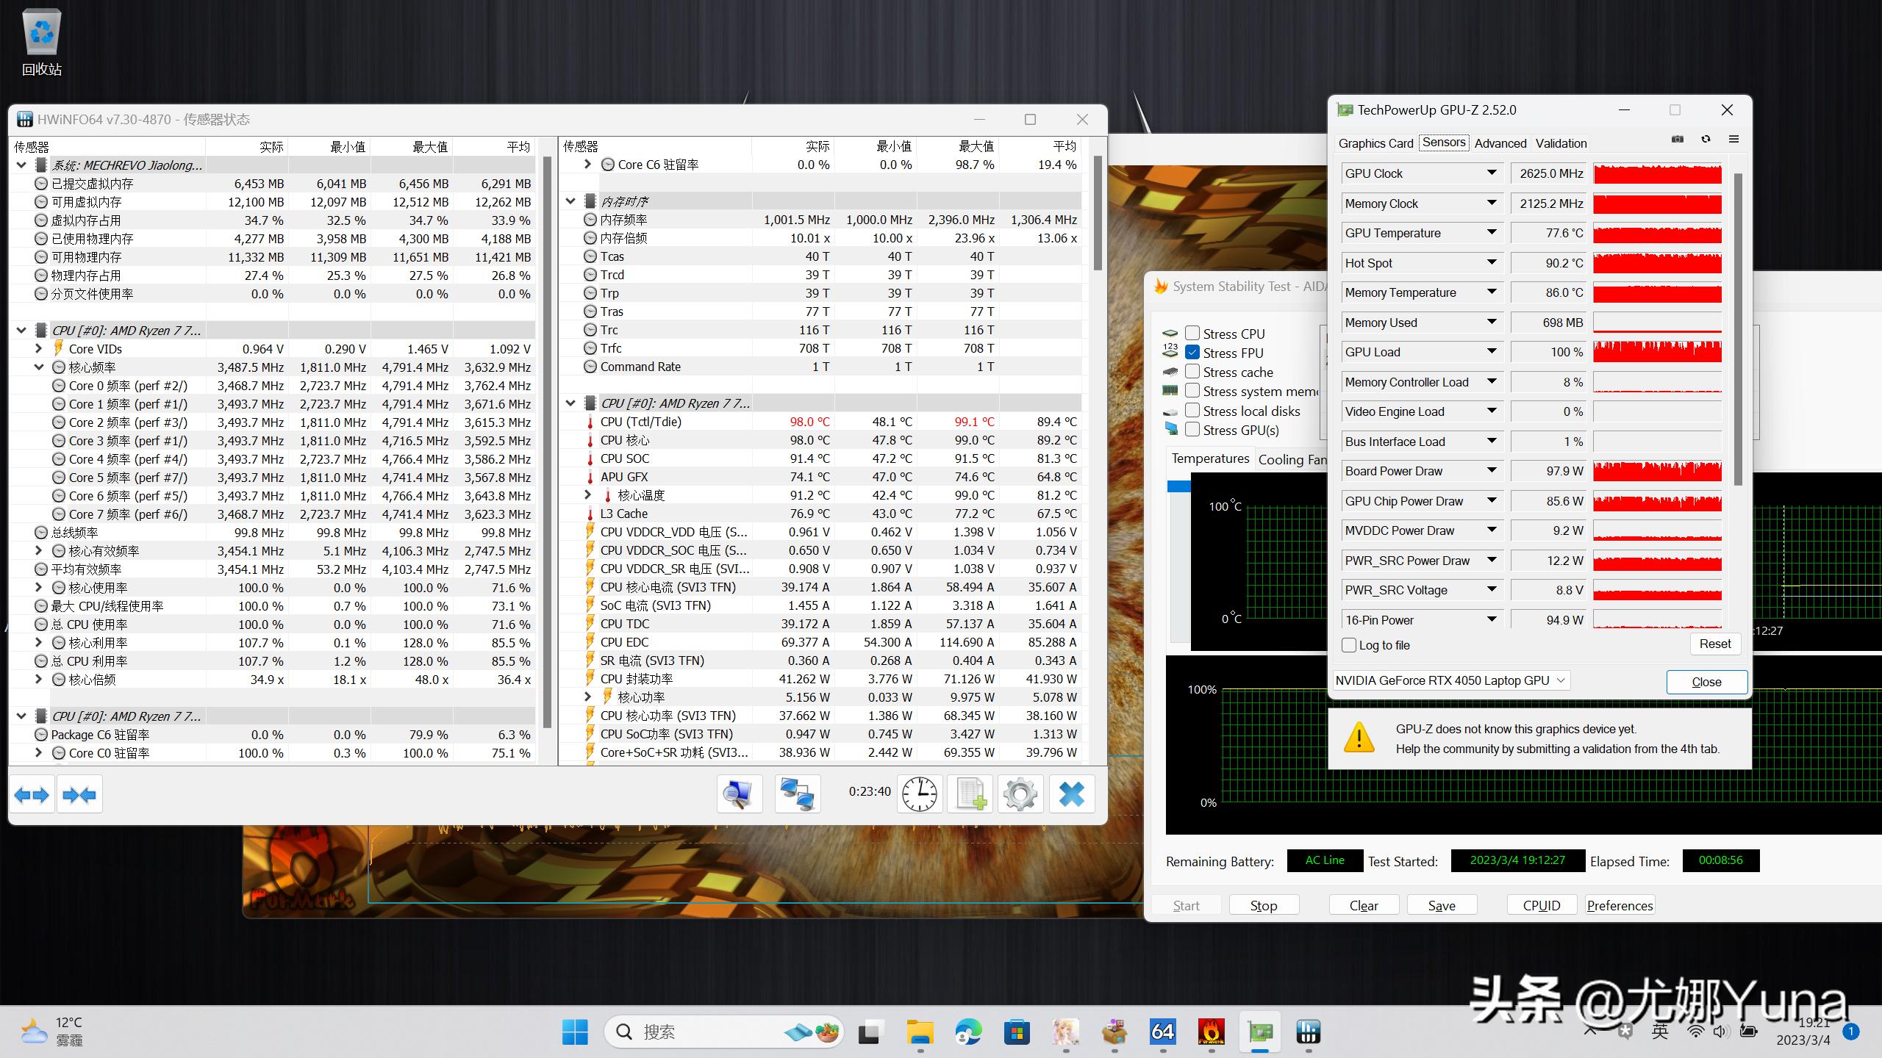Close sensors with blue X icon
The width and height of the screenshot is (1882, 1058).
click(x=1071, y=794)
